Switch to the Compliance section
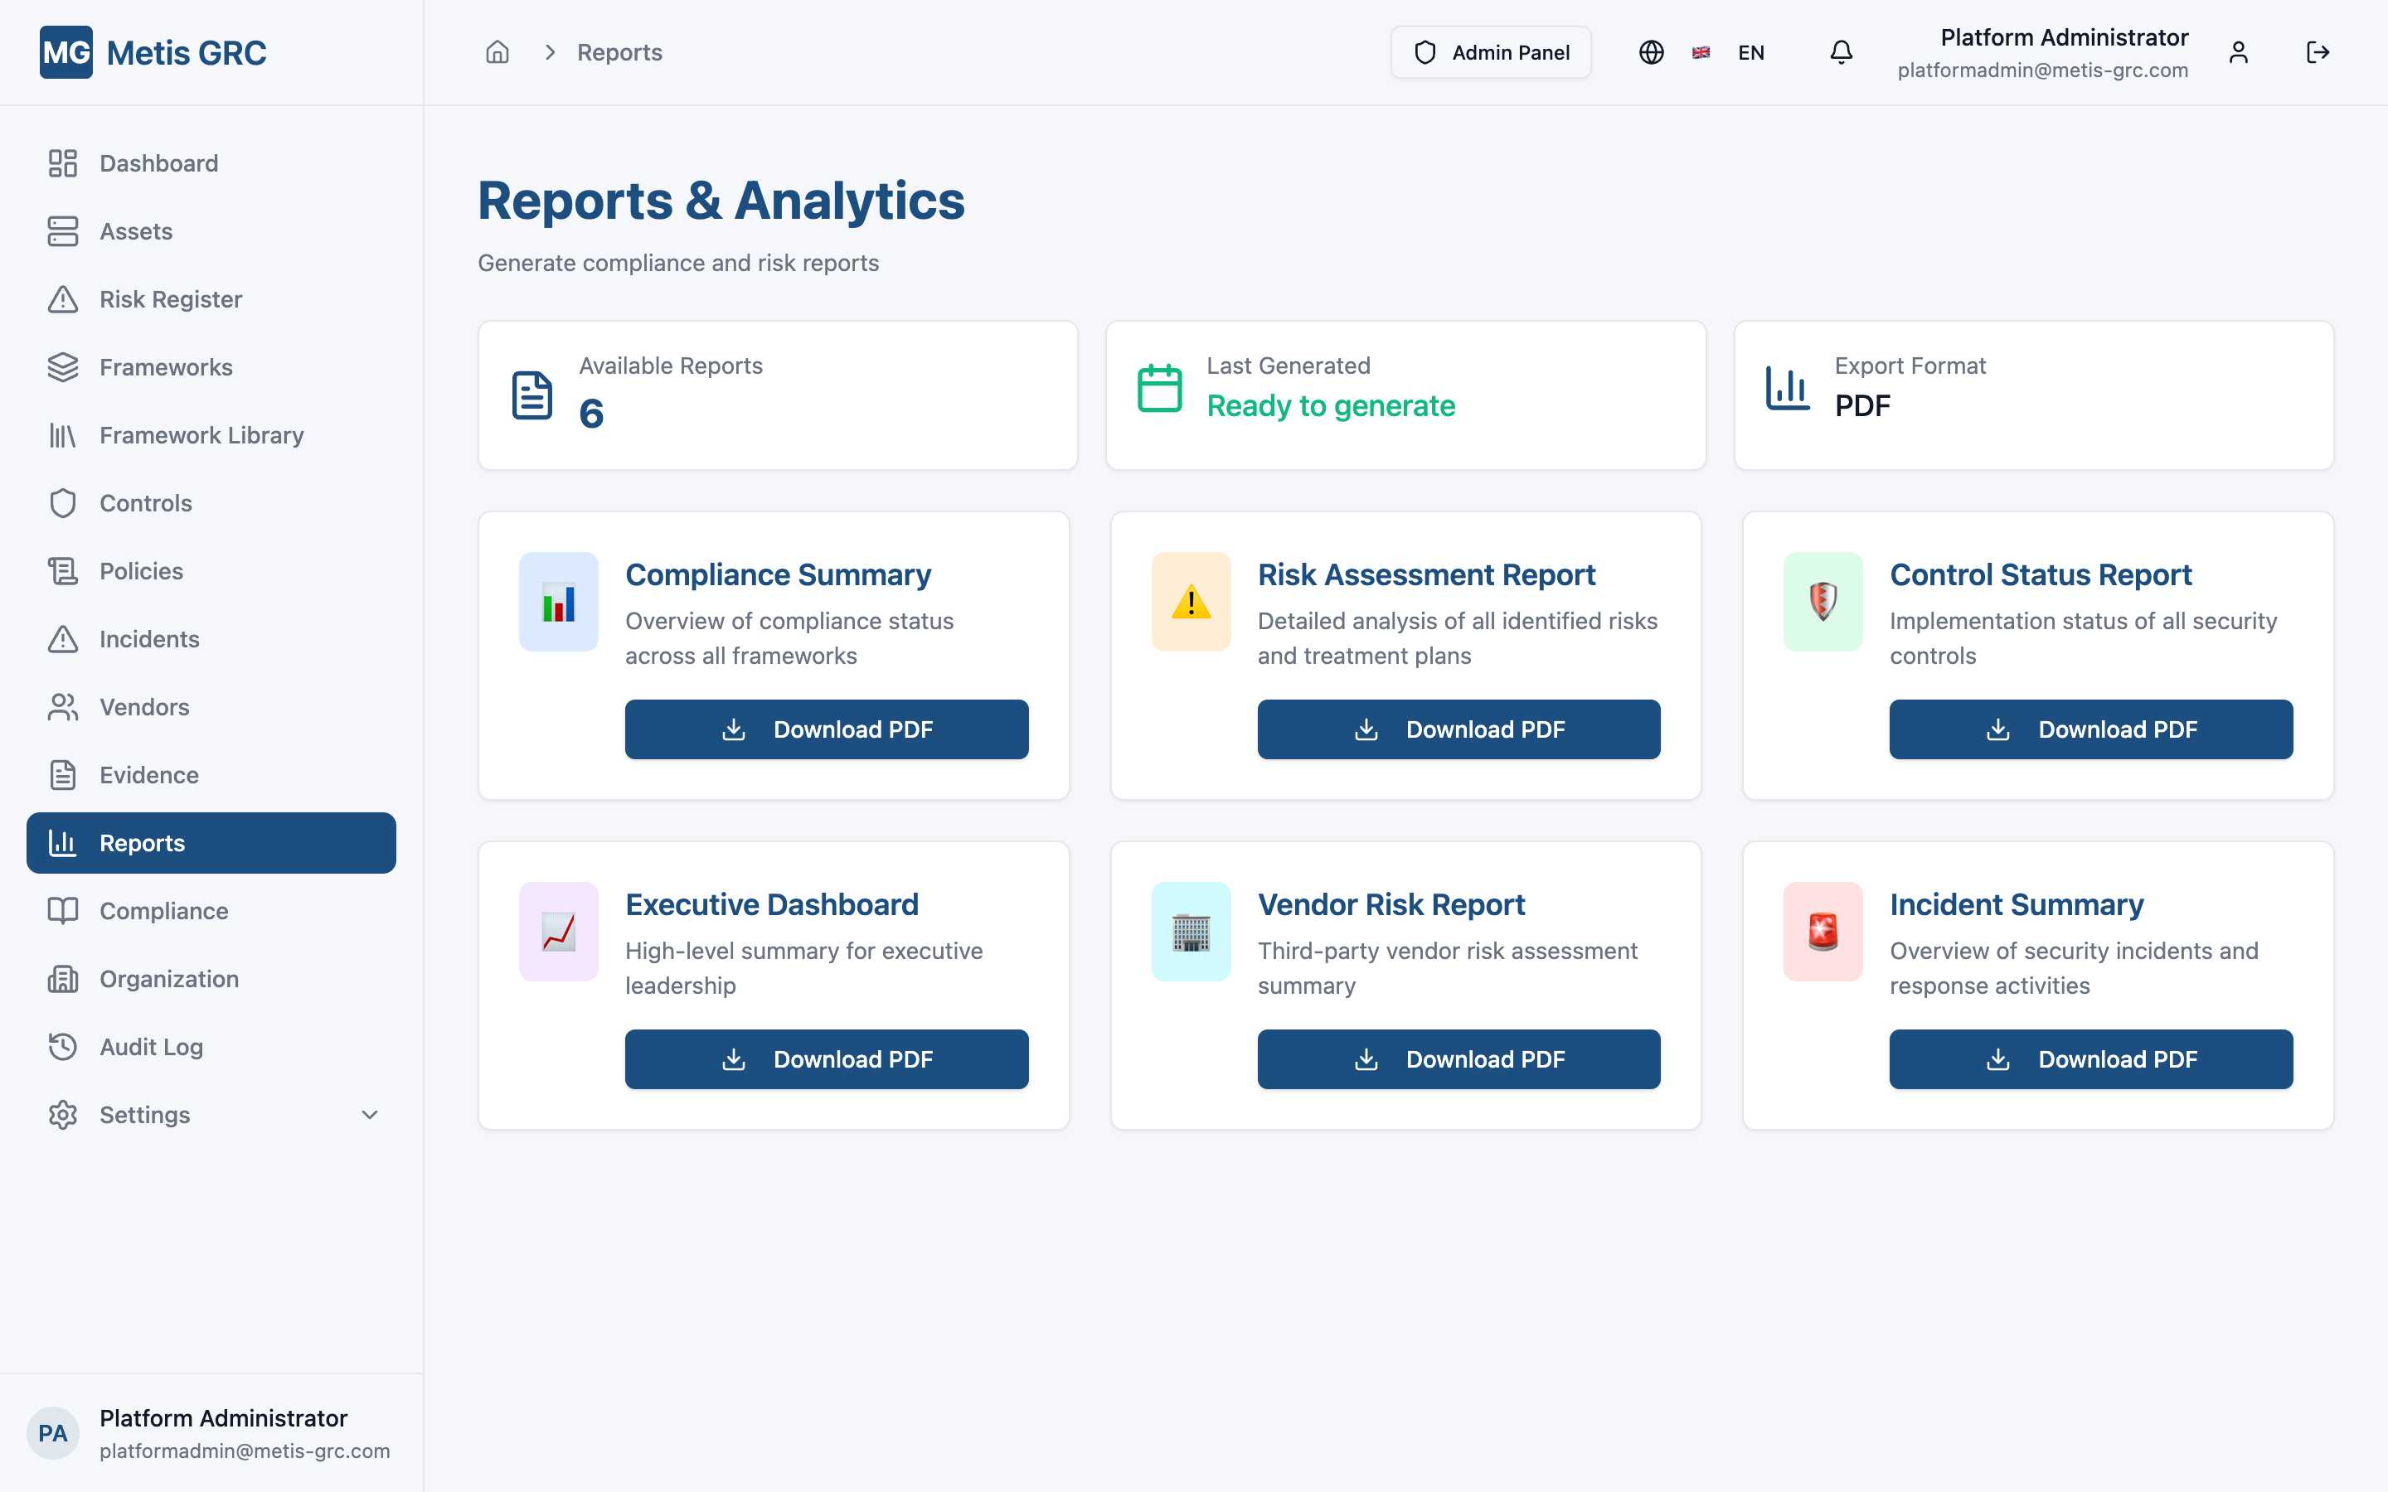2388x1492 pixels. click(x=164, y=911)
